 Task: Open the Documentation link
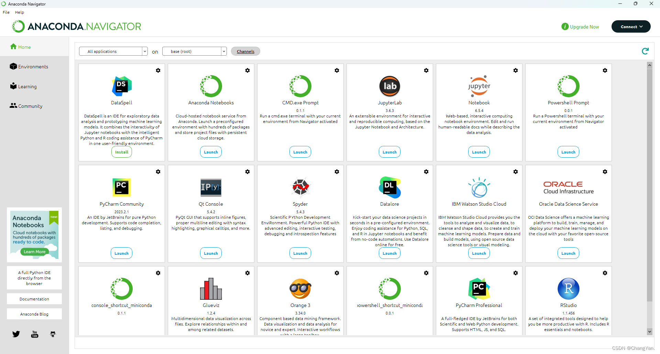click(x=34, y=299)
